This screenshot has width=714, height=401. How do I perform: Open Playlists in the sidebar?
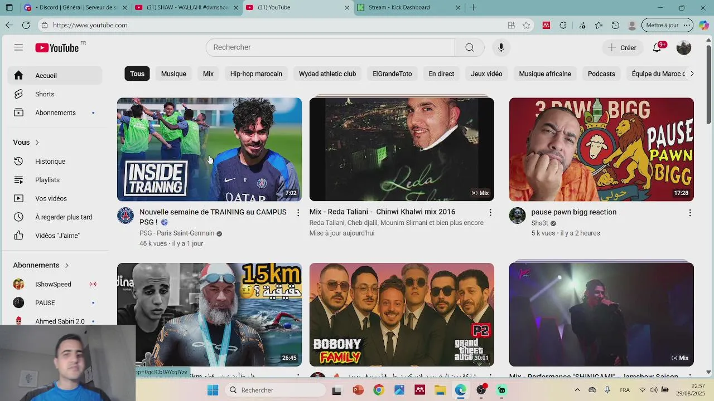[x=55, y=180]
